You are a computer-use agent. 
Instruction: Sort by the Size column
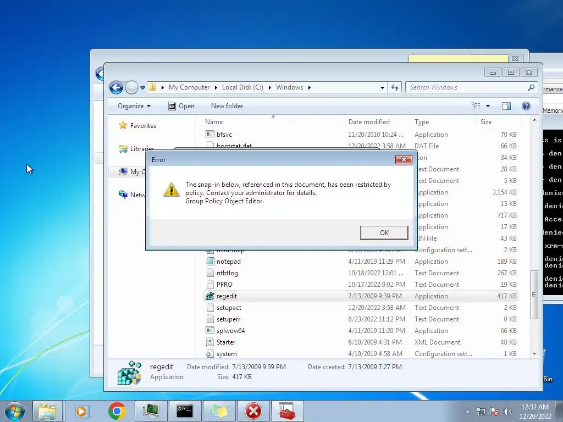486,121
